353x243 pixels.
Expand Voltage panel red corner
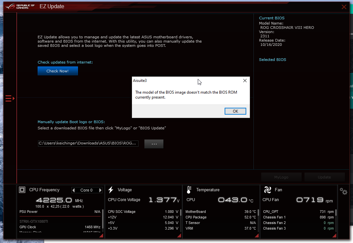[180, 236]
